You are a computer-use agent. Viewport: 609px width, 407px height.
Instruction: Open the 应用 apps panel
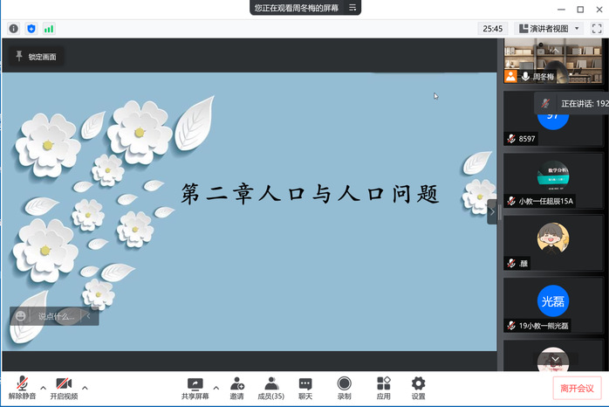click(383, 388)
